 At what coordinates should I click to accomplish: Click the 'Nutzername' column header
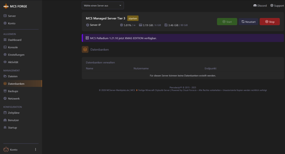[141, 68]
